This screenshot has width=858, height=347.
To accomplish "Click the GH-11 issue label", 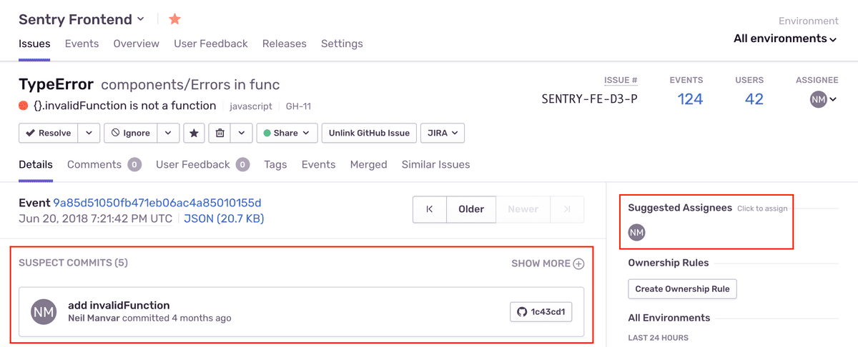I will click(x=298, y=106).
